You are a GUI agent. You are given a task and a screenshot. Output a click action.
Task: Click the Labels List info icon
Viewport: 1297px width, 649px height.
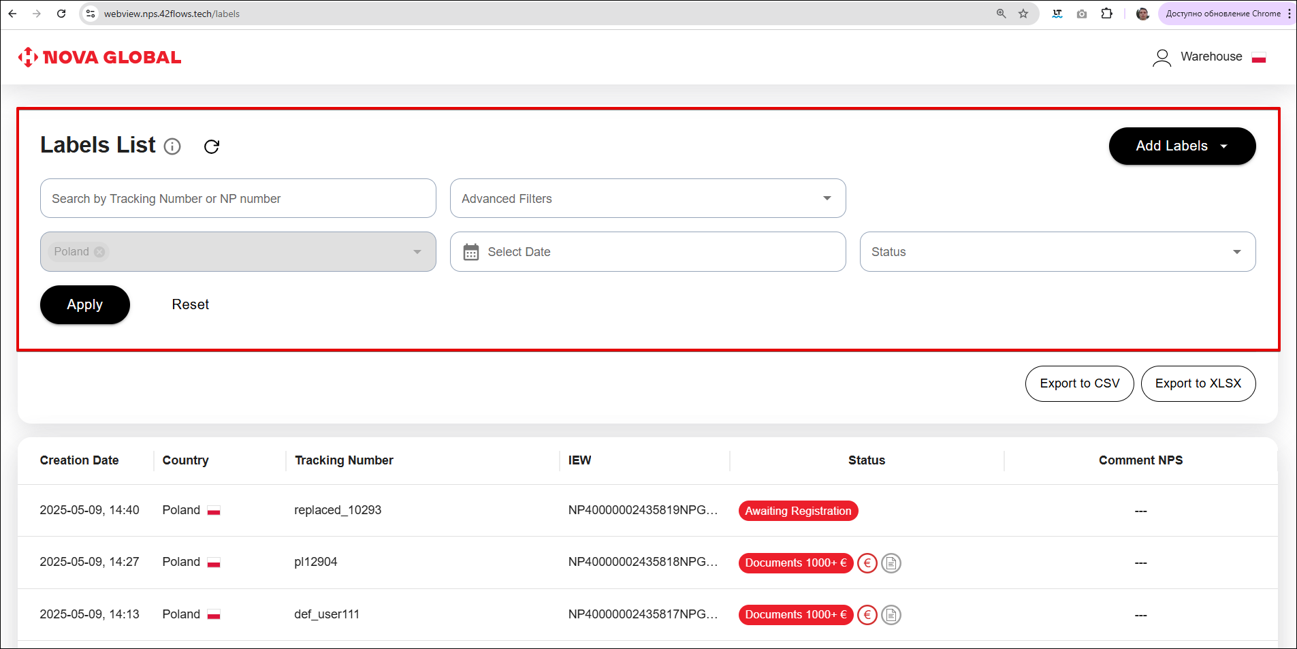point(172,147)
